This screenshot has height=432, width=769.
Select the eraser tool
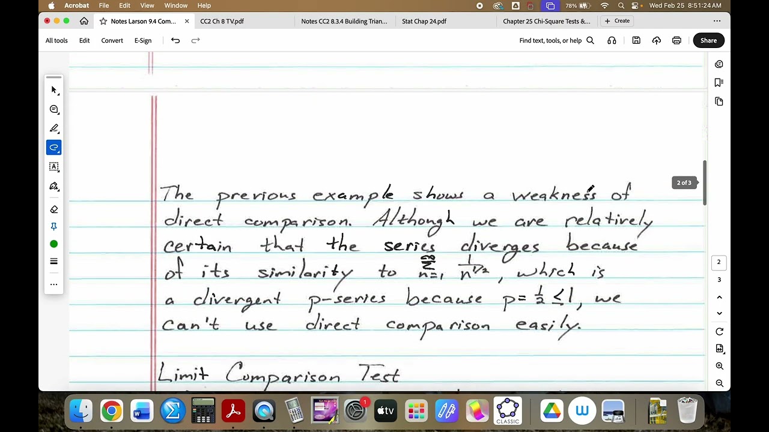(53, 209)
